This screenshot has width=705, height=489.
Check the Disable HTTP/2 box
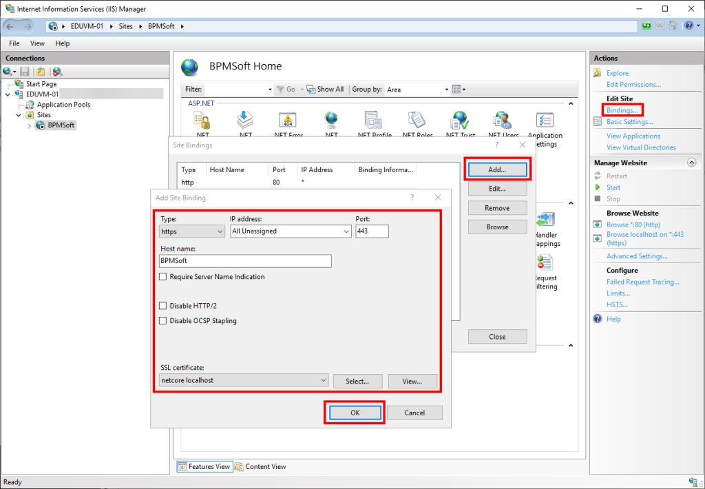tap(162, 306)
